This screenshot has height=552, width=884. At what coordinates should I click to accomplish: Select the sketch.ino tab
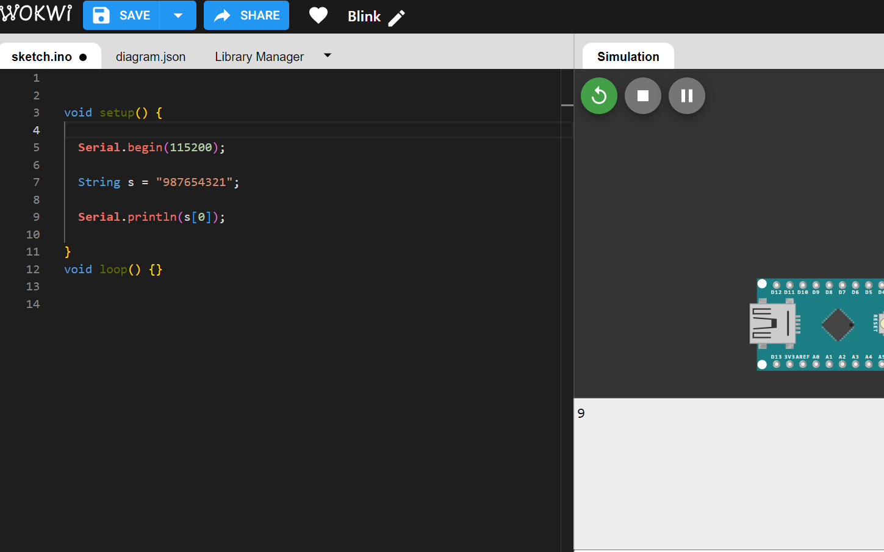pyautogui.click(x=49, y=57)
